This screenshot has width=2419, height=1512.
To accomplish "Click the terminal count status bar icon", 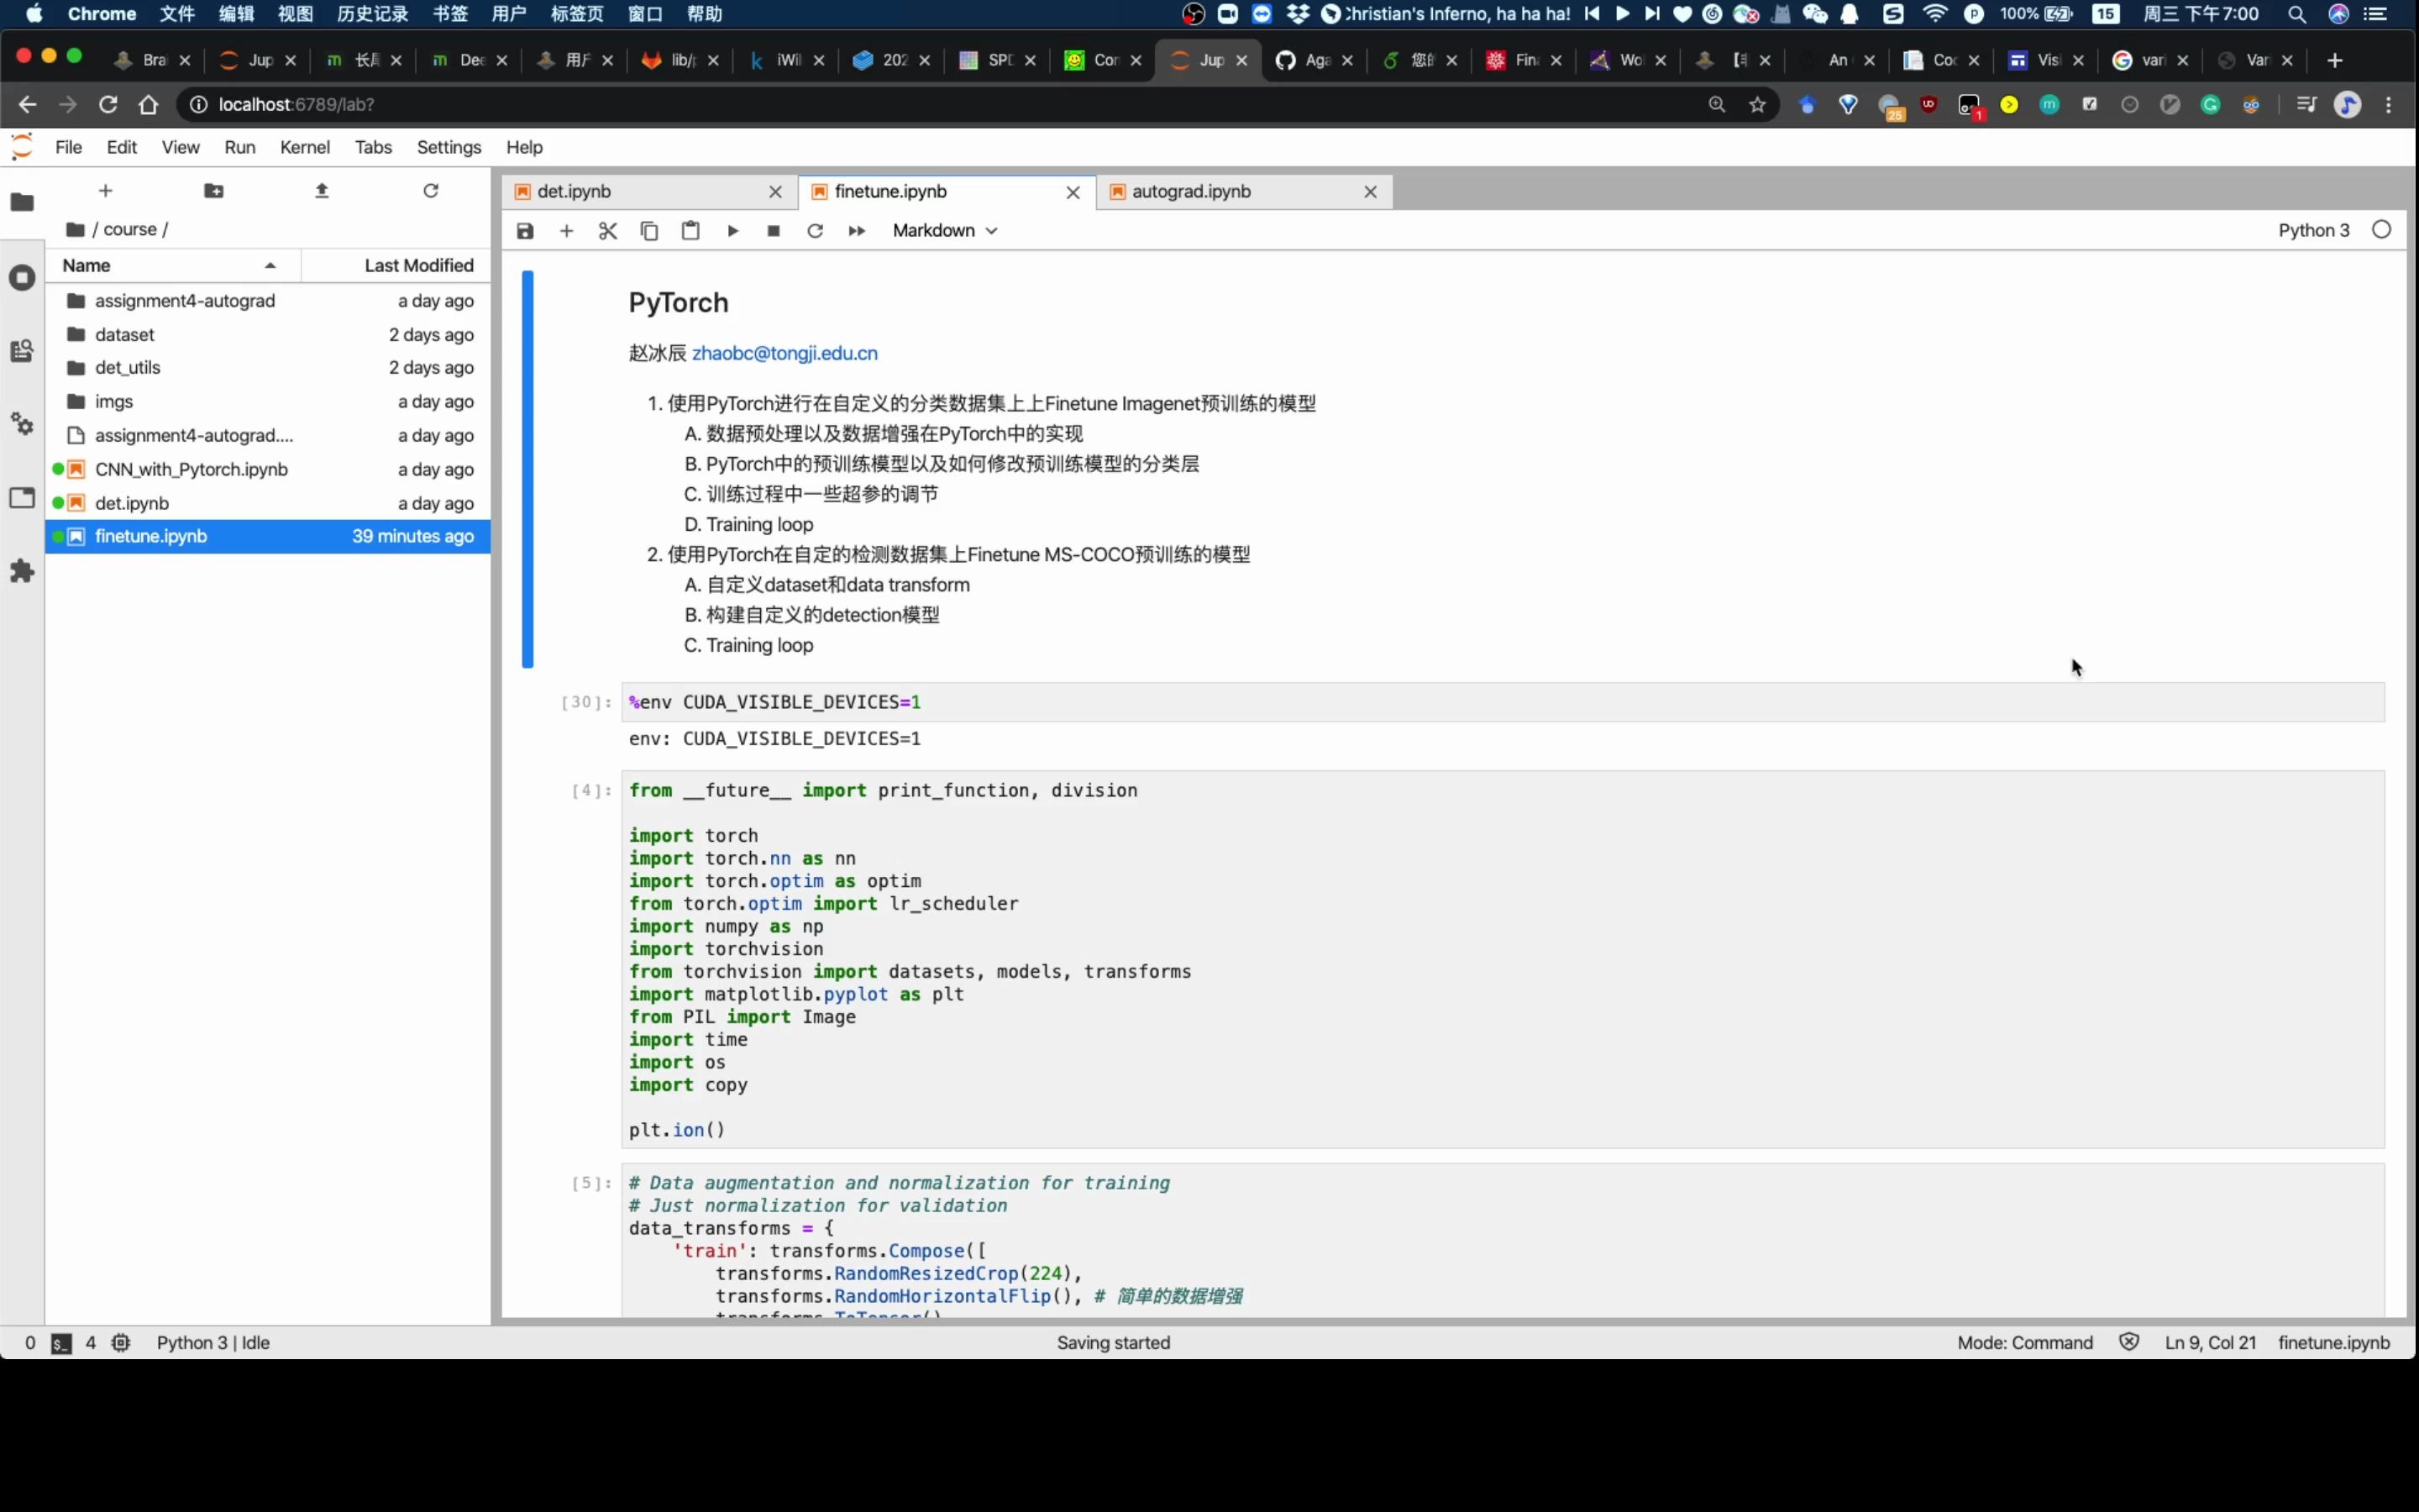I will coord(62,1343).
